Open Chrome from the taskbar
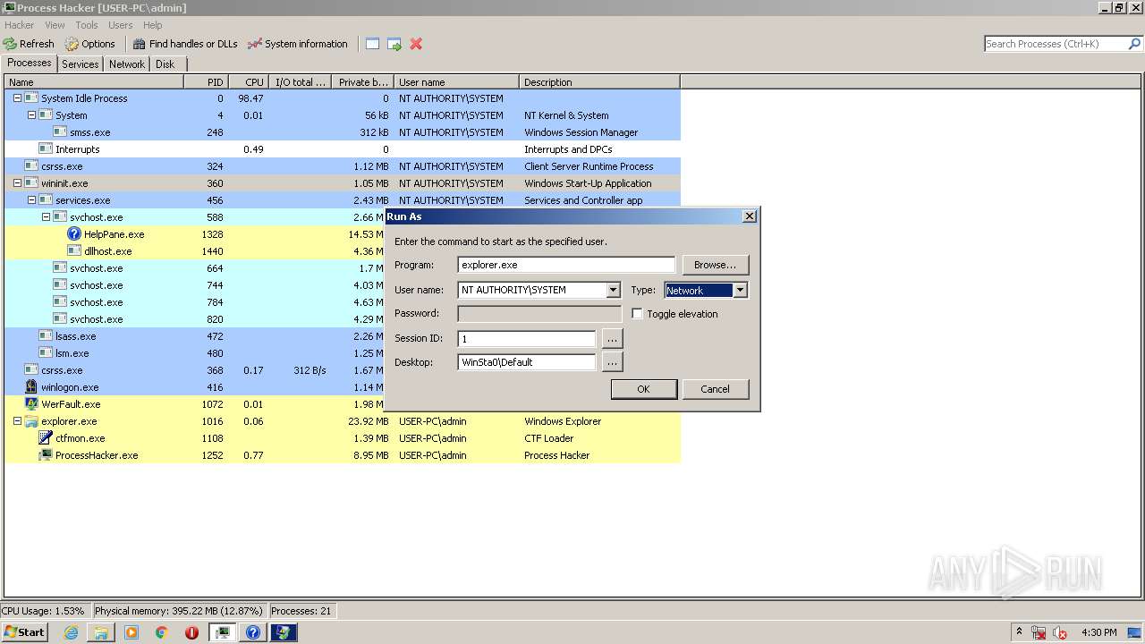Image resolution: width=1145 pixels, height=644 pixels. tap(162, 632)
